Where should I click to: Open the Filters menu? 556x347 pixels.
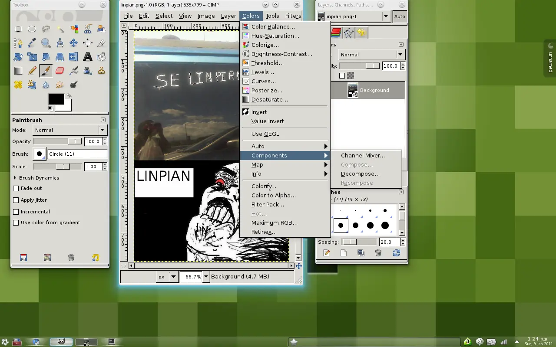293,16
